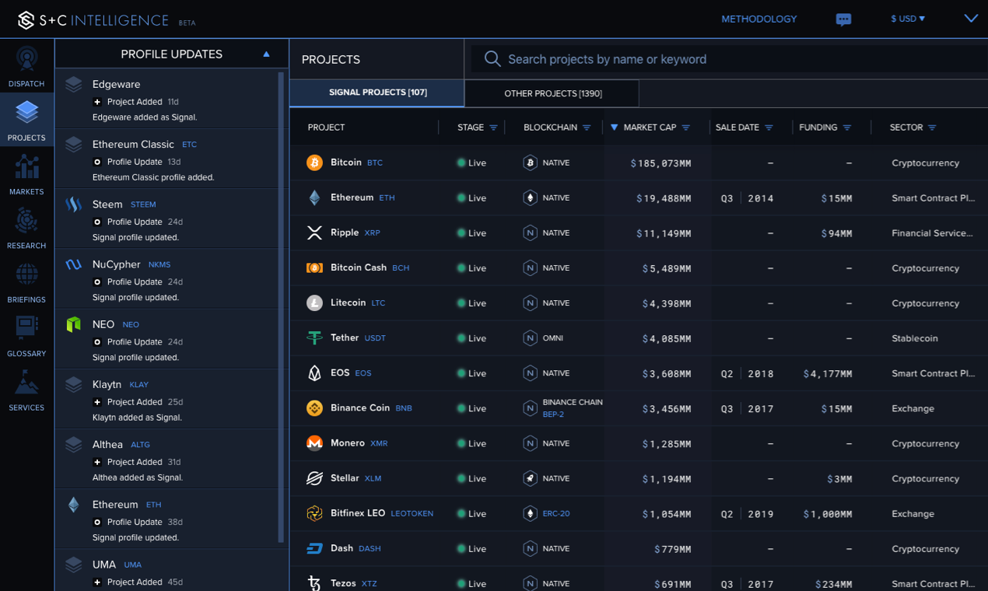Click the Profile Updates panel scrollbar

[281, 307]
